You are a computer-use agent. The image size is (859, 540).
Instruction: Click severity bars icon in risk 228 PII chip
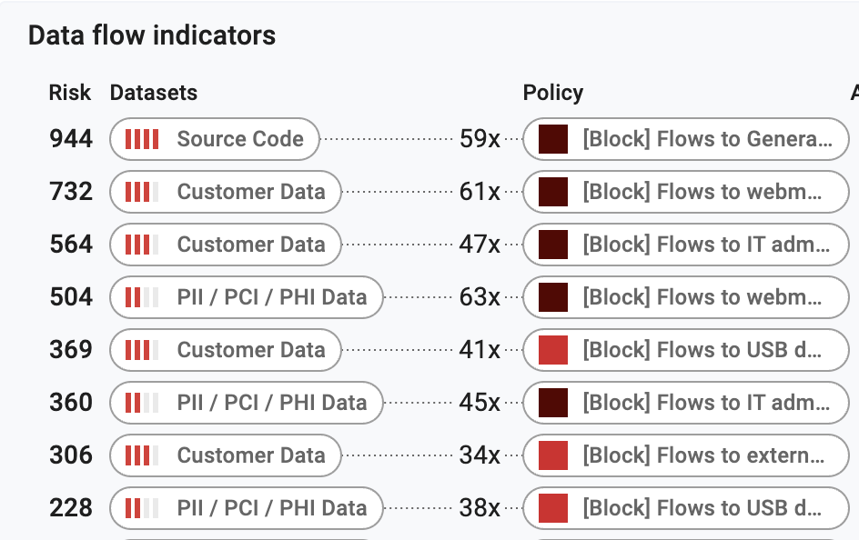(141, 508)
